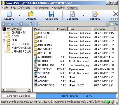Click the Удалить X icon
This screenshot has width=119, height=105.
pyautogui.click(x=116, y=14)
